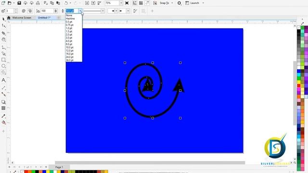Select the Text tool
Image resolution: width=308 pixels, height=173 pixels.
3,80
